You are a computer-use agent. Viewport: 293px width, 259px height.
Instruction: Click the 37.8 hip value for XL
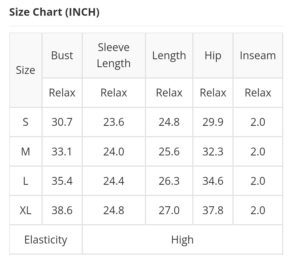coord(213,210)
